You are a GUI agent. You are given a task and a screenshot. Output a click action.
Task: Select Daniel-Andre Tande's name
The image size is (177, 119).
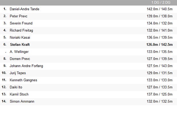[24, 9]
